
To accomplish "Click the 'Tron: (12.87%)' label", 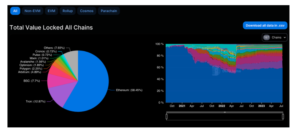I will (x=36, y=102).
